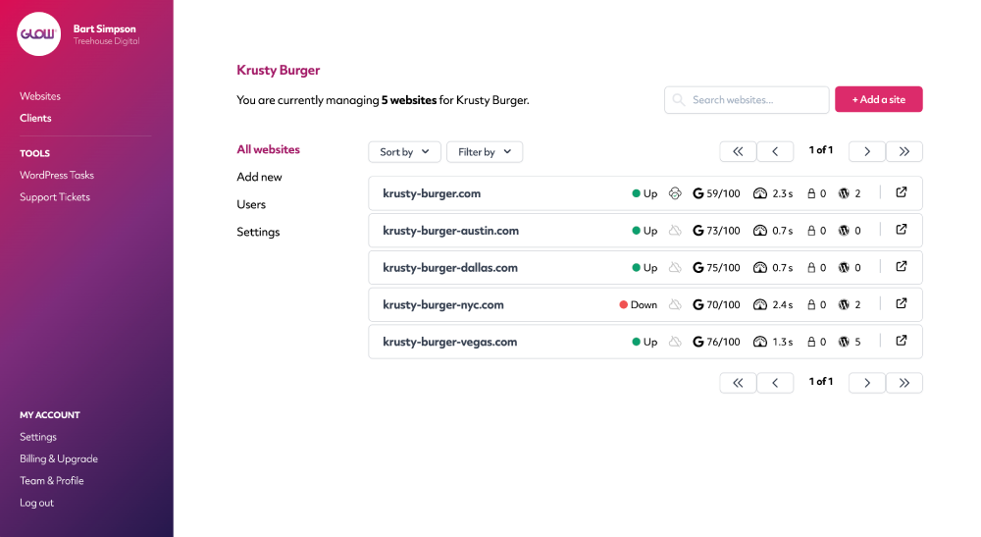Click the Krusty Burger heading
This screenshot has height=537, width=981.
(x=279, y=70)
